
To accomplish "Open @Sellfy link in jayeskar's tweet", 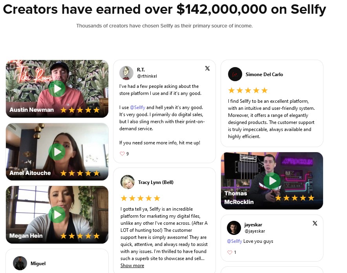I will click(235, 241).
